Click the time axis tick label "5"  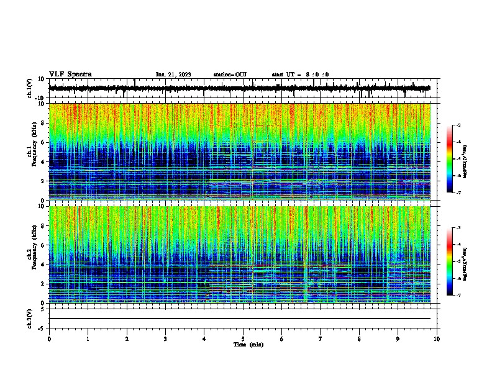243,339
